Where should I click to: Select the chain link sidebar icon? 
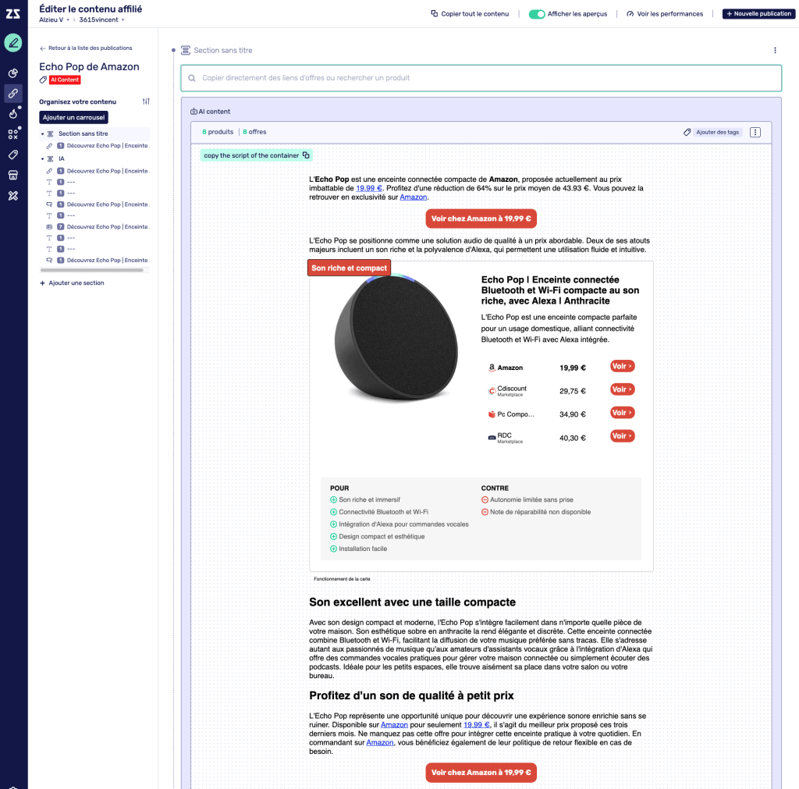[x=13, y=94]
